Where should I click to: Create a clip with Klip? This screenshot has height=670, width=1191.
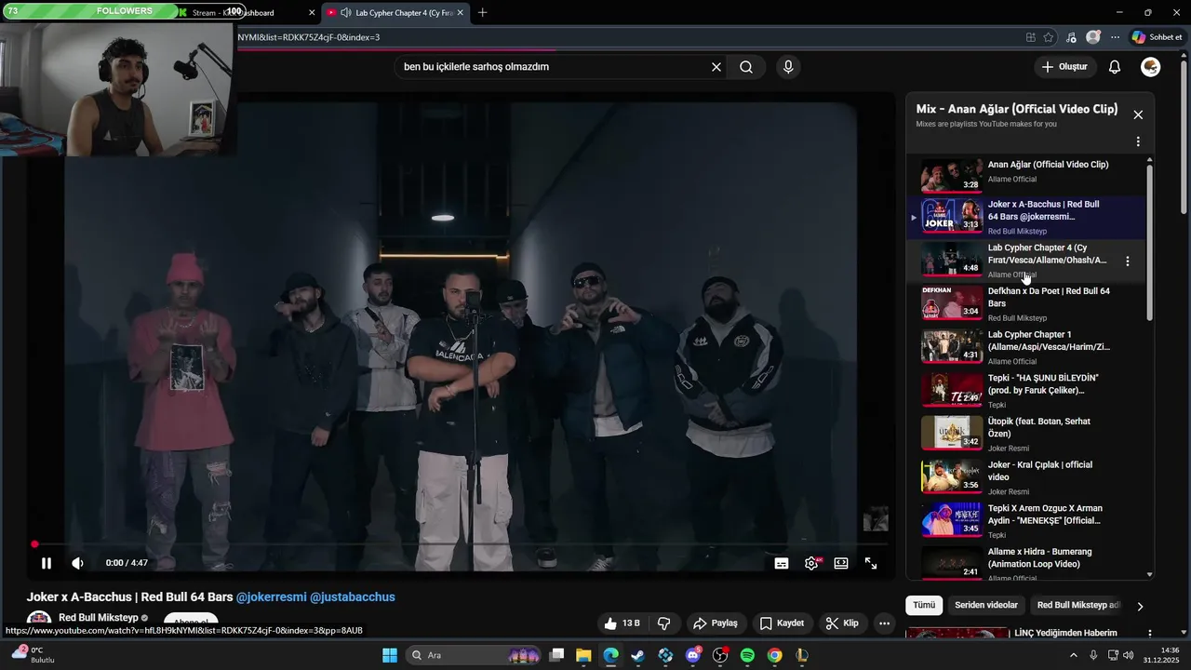[x=842, y=623]
